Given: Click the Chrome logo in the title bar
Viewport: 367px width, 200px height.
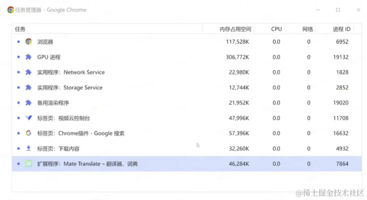Looking at the screenshot, I should (x=10, y=10).
